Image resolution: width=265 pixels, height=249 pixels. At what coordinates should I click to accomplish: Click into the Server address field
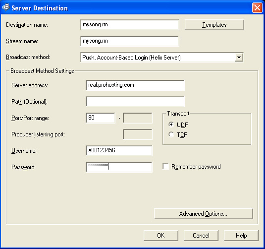135,85
